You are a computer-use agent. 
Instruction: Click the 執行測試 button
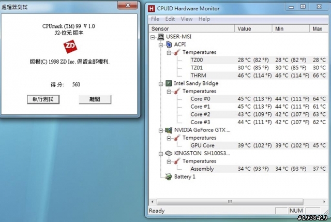point(43,99)
